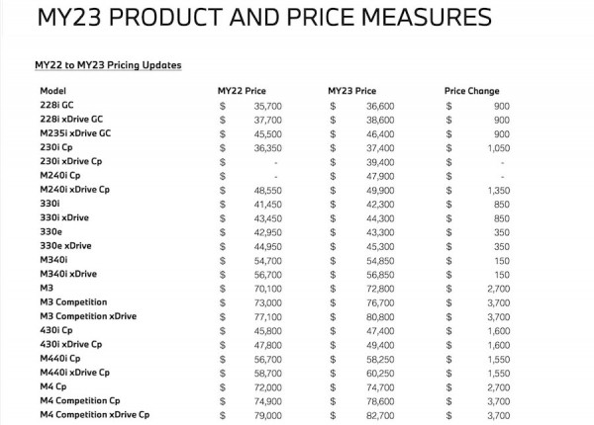Select the "M240i xDrive Cp" model label
594x425 pixels.
pyautogui.click(x=74, y=189)
